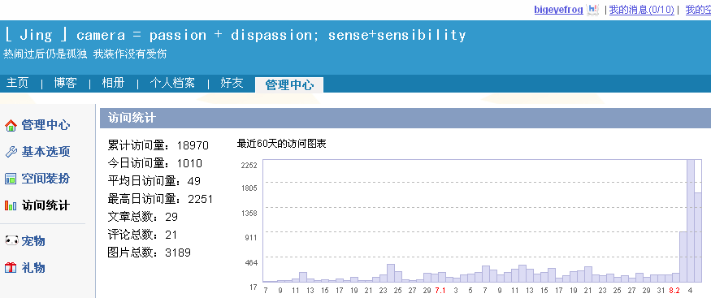Click the 空间装扮 layout icon
The height and width of the screenshot is (298, 711).
11,179
